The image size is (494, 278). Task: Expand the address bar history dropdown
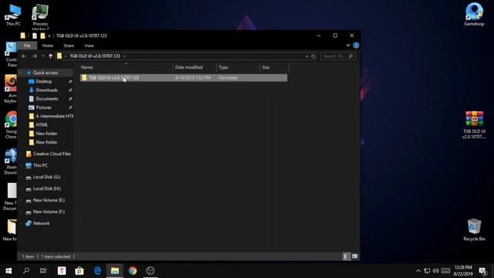tap(306, 56)
